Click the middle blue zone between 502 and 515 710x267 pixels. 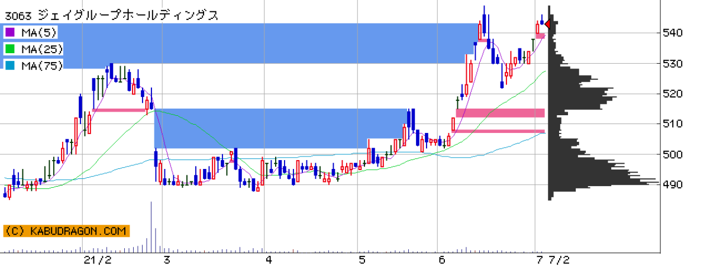tap(281, 128)
